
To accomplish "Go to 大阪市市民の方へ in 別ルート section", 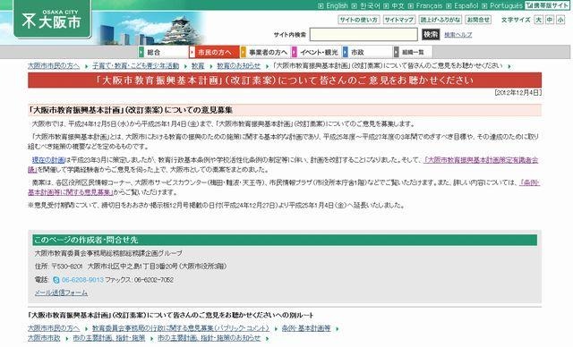I will point(54,328).
